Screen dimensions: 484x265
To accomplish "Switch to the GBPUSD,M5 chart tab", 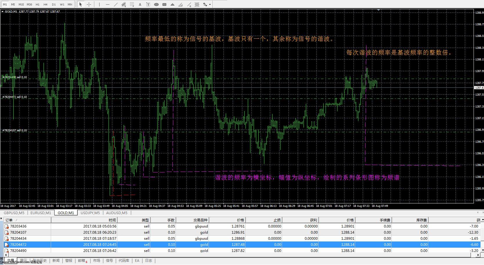I will coord(14,213).
